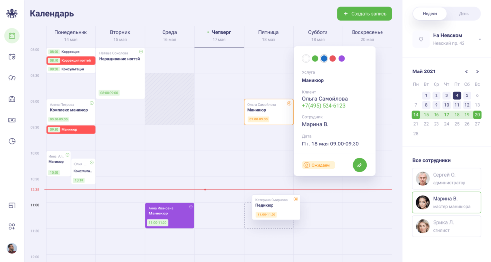Choose the blue color swatch
This screenshot has height=262, width=491.
pos(324,58)
